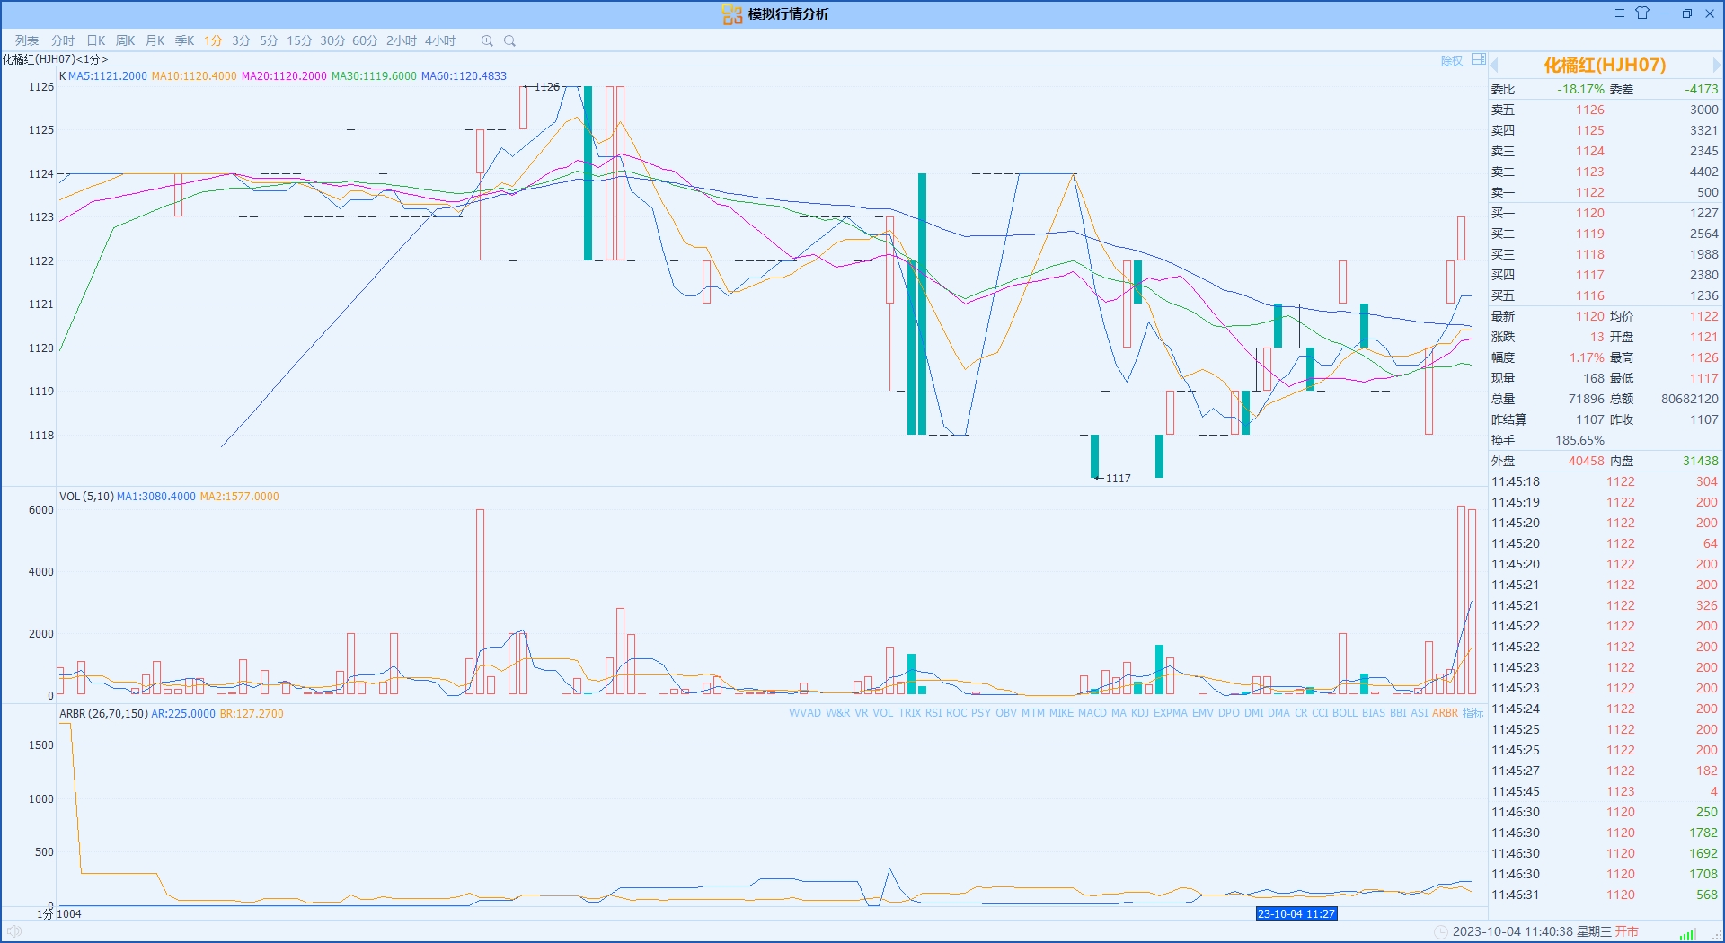1725x943 pixels.
Task: Switch indicator to BIAS
Action: (1374, 713)
